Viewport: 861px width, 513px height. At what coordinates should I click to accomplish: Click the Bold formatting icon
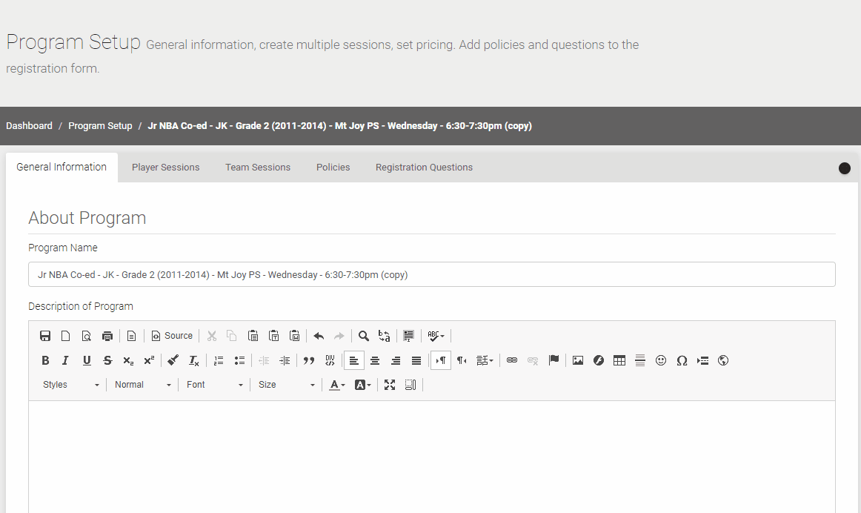tap(45, 361)
